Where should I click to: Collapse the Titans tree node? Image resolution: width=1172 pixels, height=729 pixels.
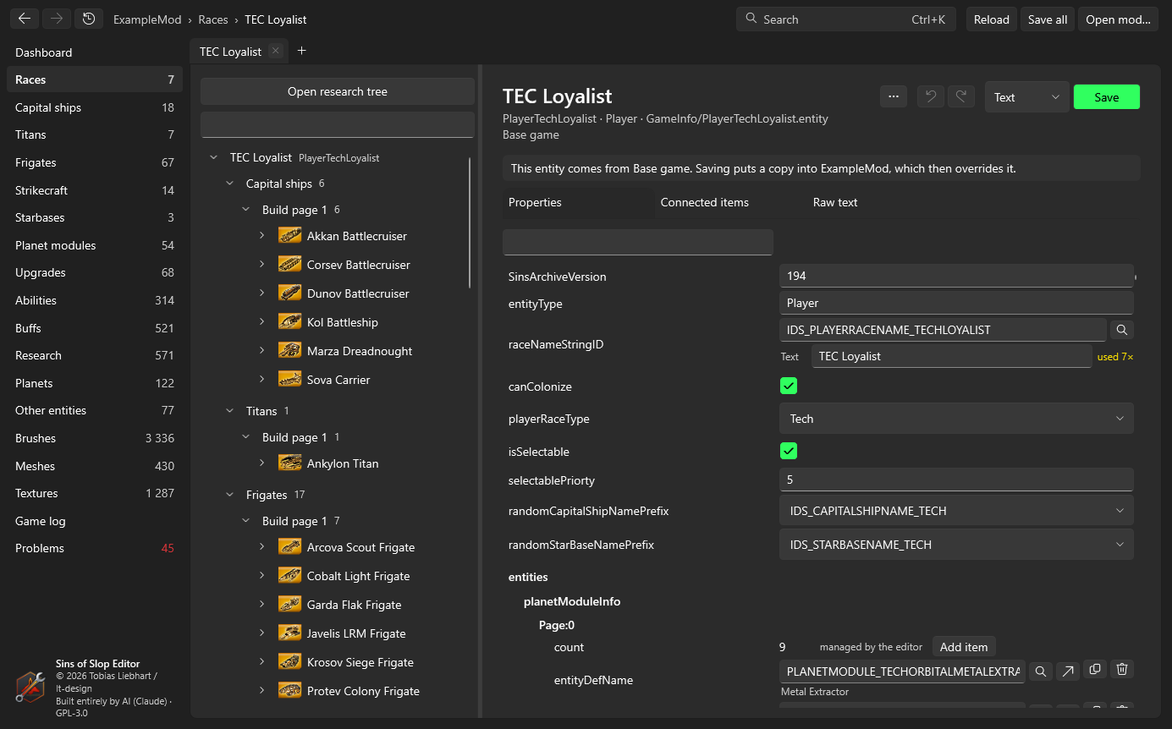pos(230,411)
